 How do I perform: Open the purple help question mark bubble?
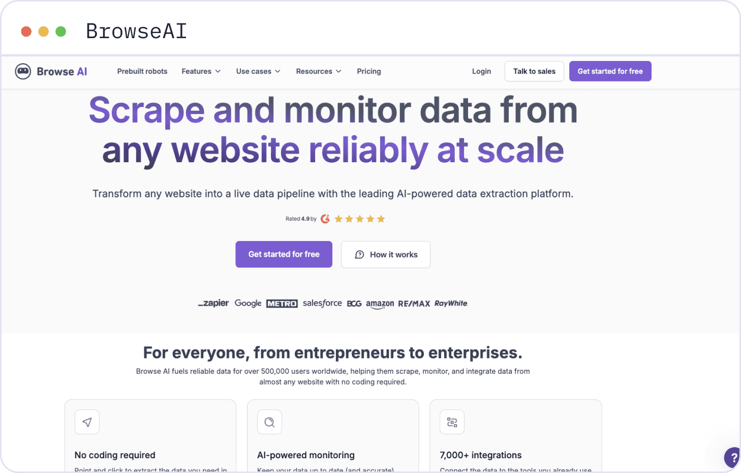(x=732, y=458)
